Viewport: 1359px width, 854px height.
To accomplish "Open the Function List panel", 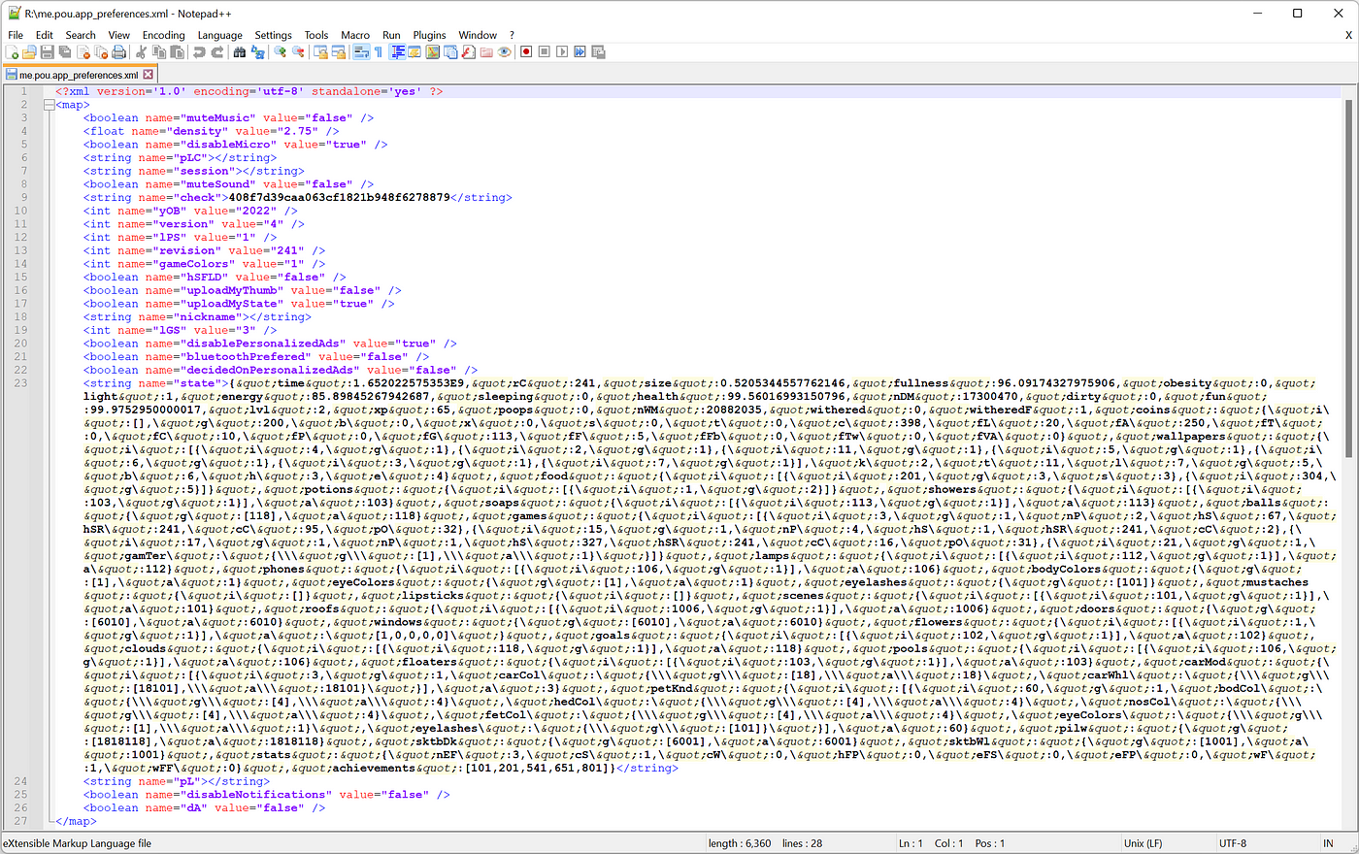I will click(468, 52).
